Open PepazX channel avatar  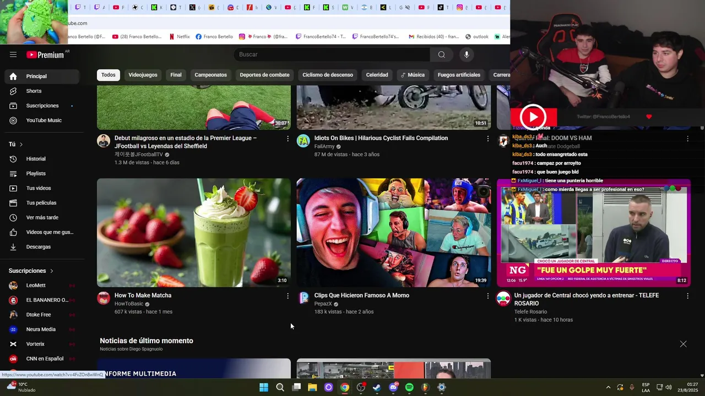(303, 298)
